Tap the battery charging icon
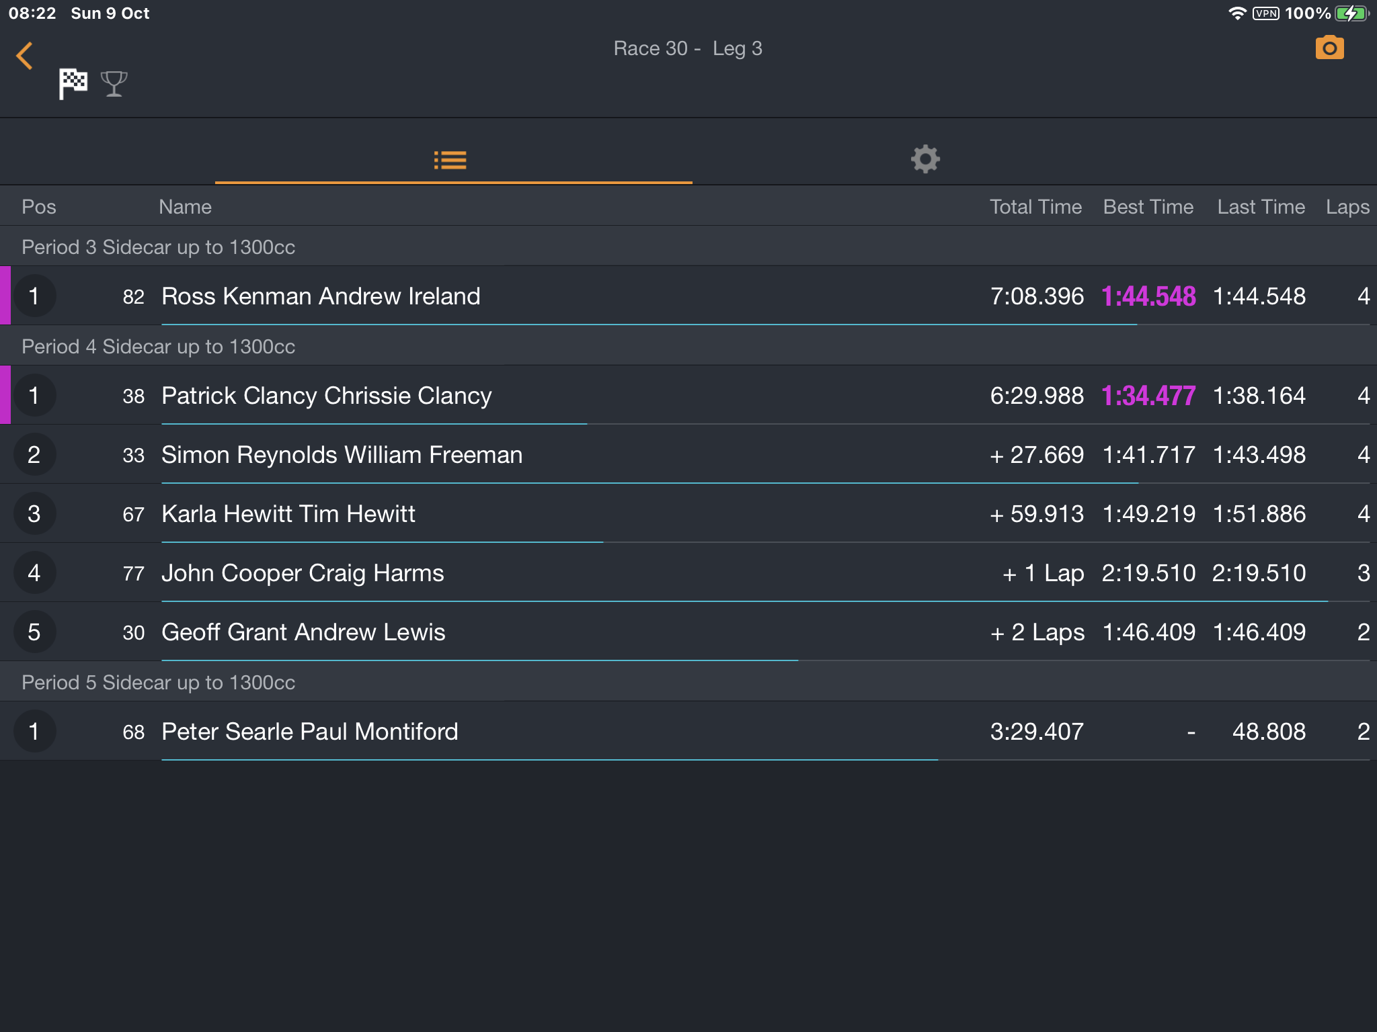 tap(1352, 13)
